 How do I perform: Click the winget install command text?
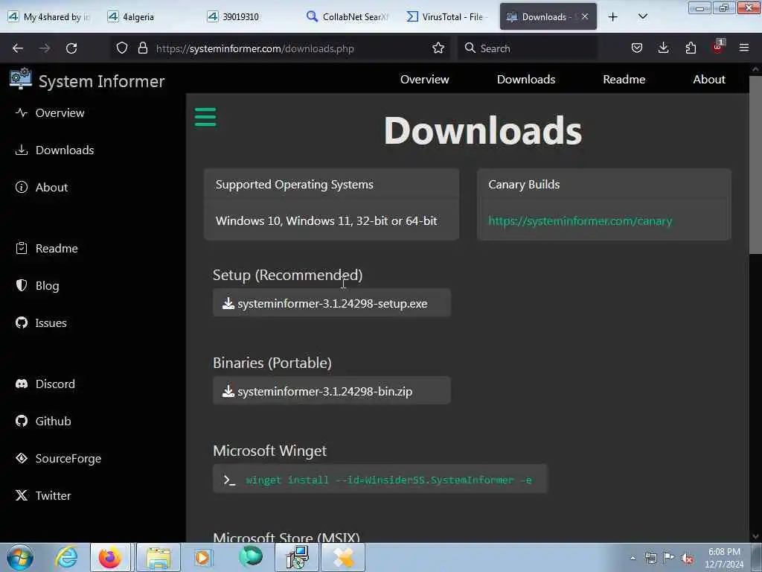388,480
